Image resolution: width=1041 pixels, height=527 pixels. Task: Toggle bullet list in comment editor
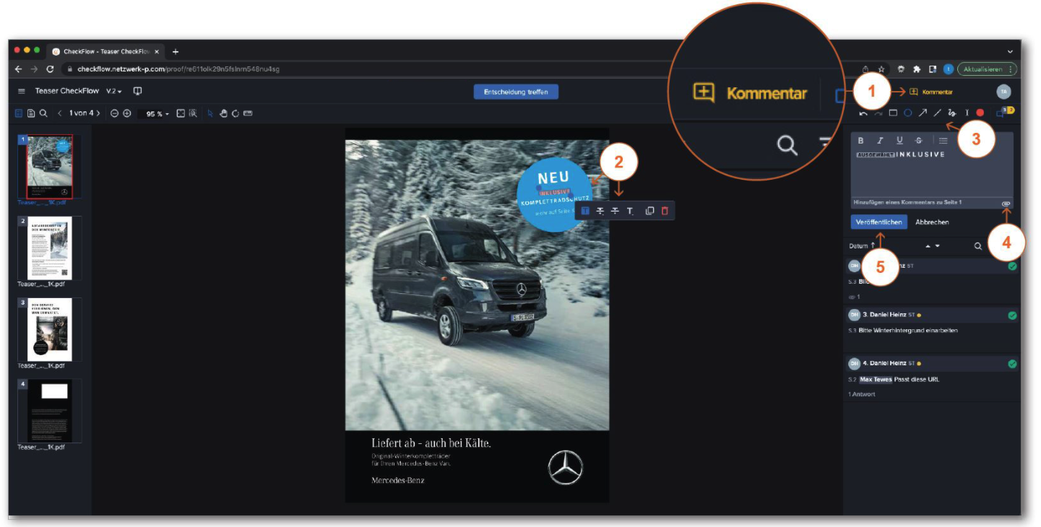943,141
